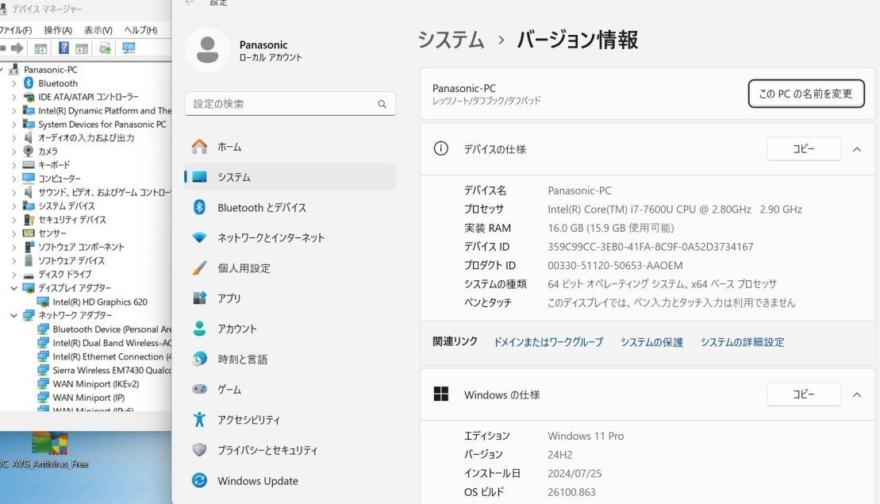Click the Windows logo beside Windows の仕様
This screenshot has height=504, width=880.
click(441, 394)
